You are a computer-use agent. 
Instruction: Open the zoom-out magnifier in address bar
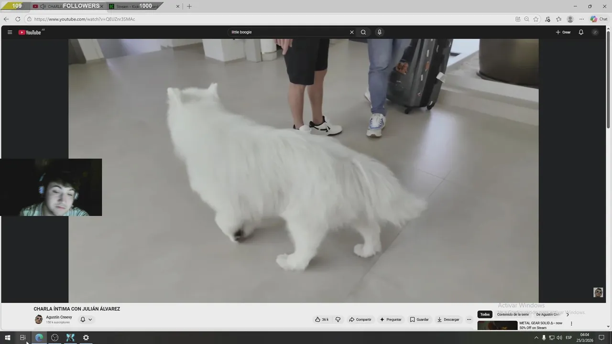click(x=526, y=19)
